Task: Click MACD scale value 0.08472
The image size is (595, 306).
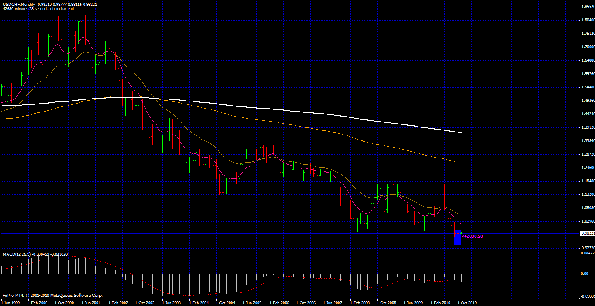Action: pos(587,253)
